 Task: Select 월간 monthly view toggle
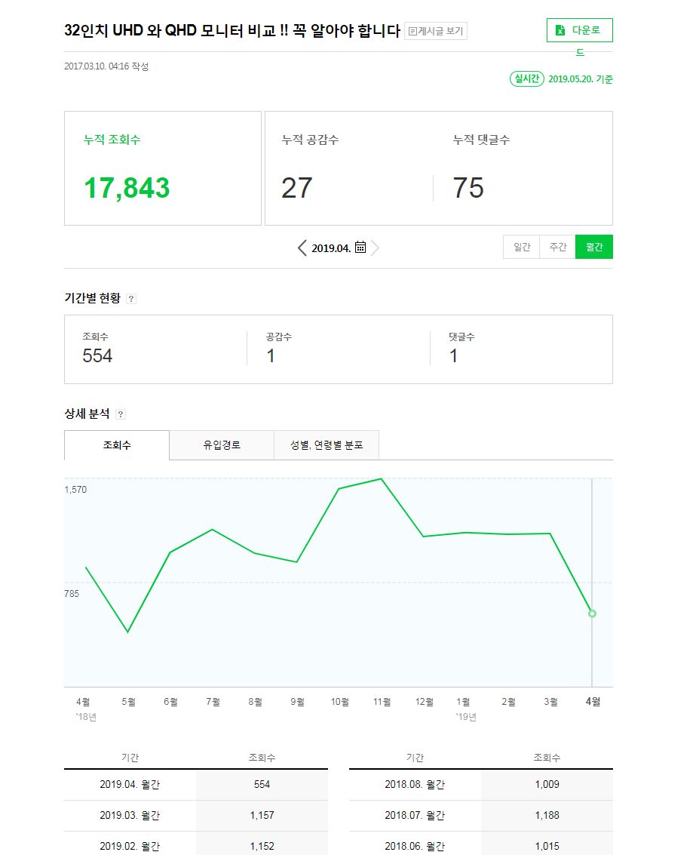click(x=594, y=248)
